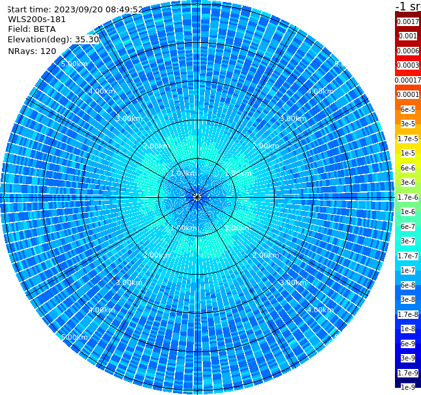Select the 3e-8 colorbar label
Viewport: 421px width, 395px height.
pos(408,299)
